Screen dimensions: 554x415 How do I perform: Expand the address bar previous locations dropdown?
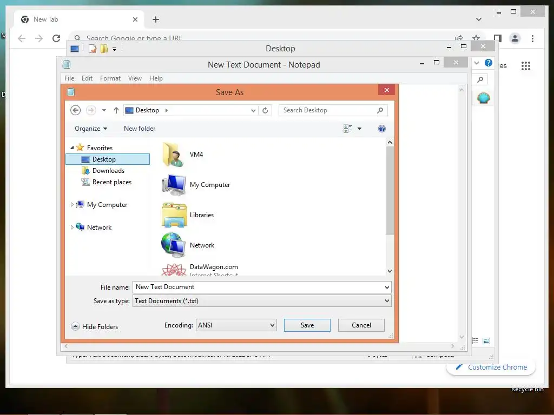253,110
